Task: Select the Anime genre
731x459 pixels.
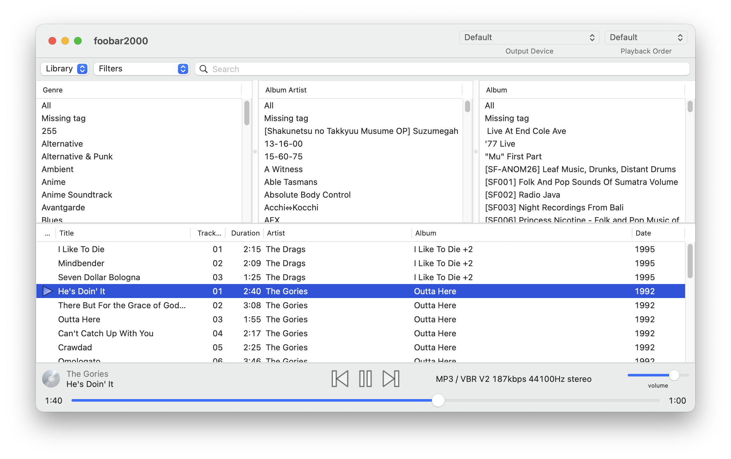Action: point(139,182)
